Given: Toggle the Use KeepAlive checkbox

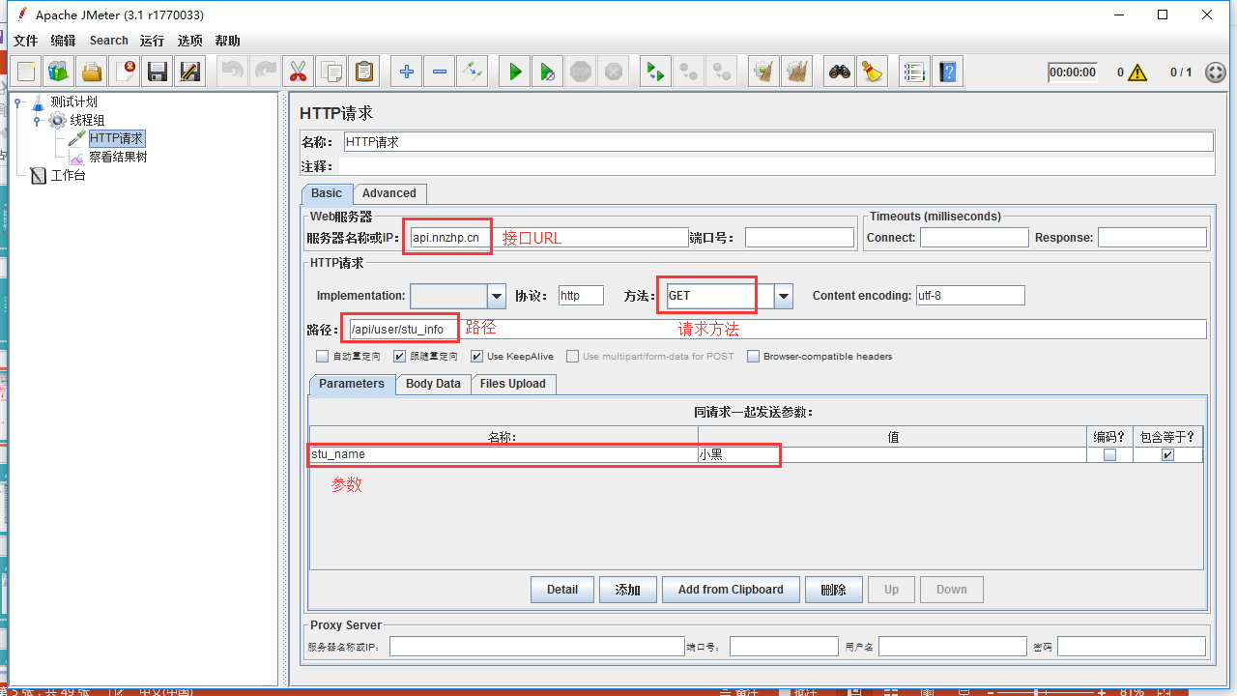Looking at the screenshot, I should click(x=476, y=357).
